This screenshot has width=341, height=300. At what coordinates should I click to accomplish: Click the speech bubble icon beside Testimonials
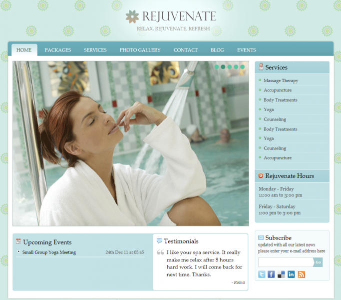tap(159, 240)
